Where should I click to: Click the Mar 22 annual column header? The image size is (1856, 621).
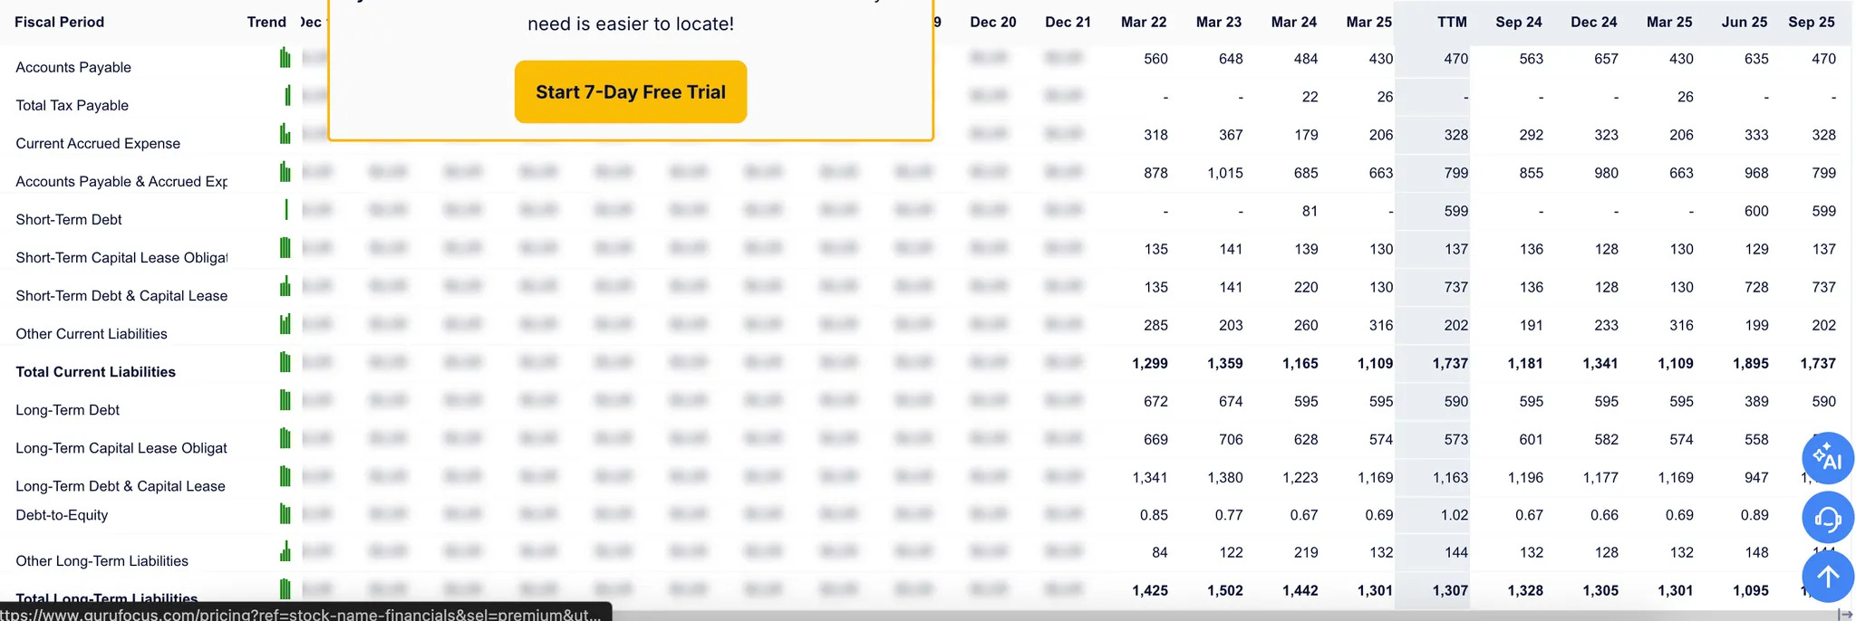[x=1143, y=22]
